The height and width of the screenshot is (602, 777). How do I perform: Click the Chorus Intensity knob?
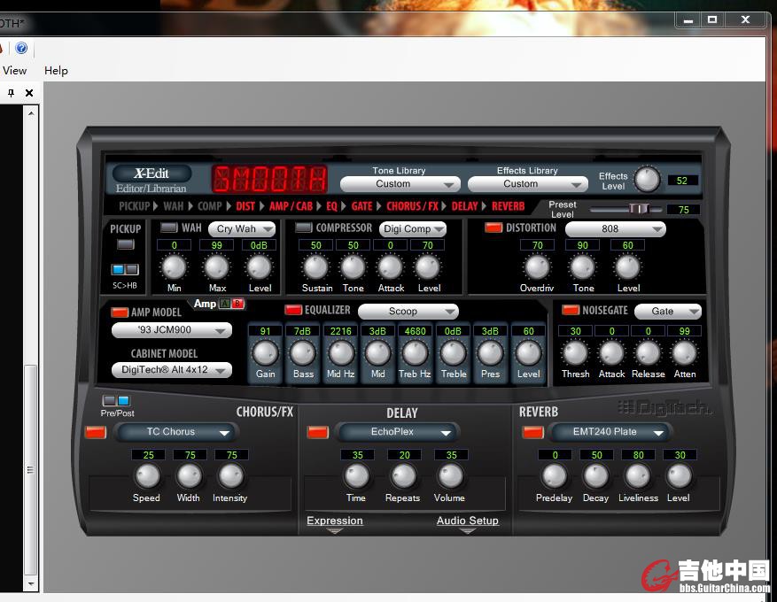[231, 476]
